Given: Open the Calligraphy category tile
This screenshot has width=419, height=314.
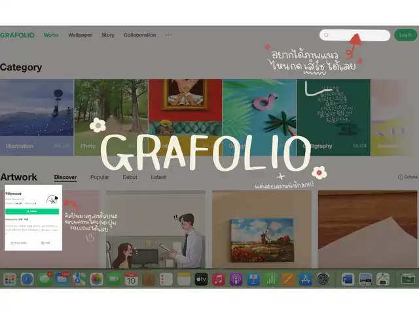Looking at the screenshot, I should pyautogui.click(x=333, y=118).
